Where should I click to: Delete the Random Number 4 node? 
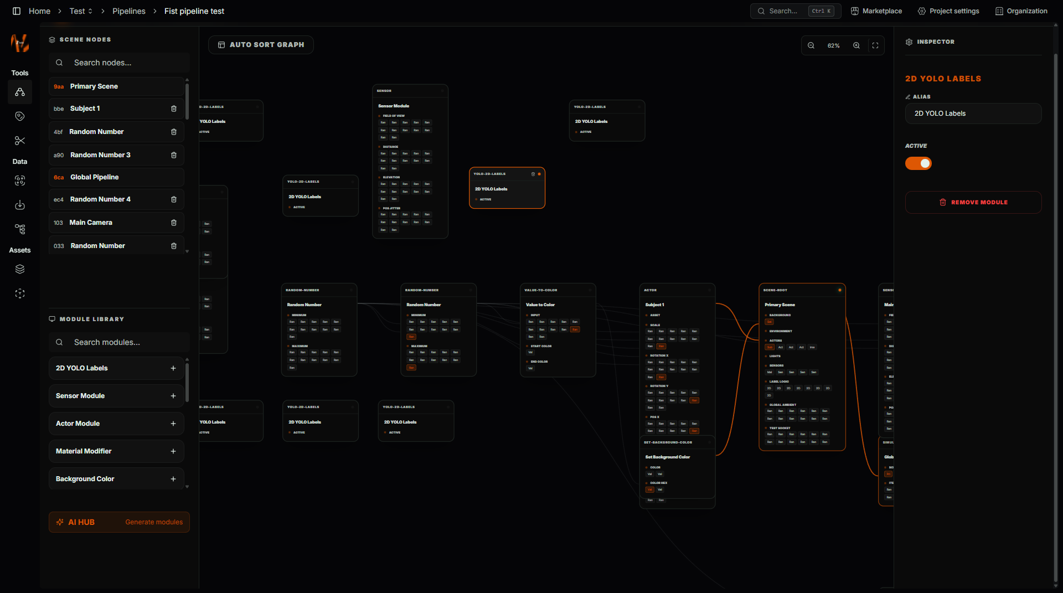click(x=174, y=199)
